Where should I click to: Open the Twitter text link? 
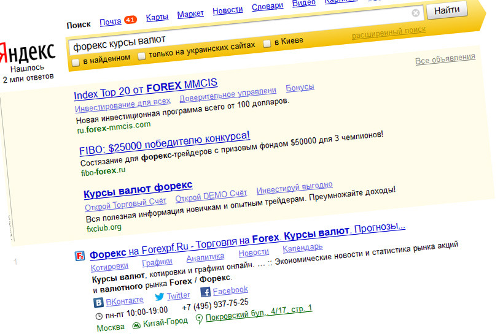tap(178, 295)
